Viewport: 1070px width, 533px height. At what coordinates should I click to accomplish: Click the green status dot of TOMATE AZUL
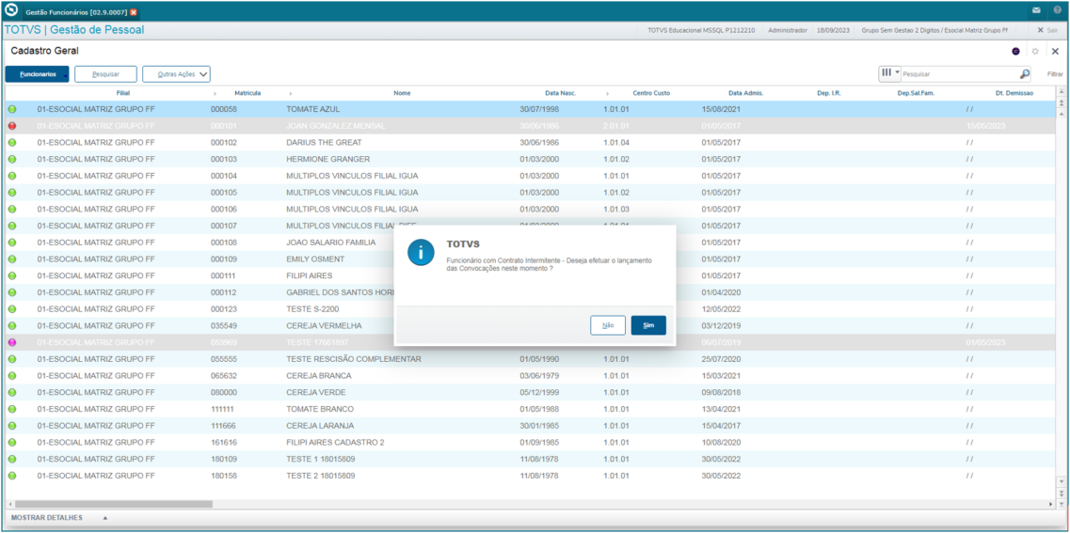tap(12, 109)
